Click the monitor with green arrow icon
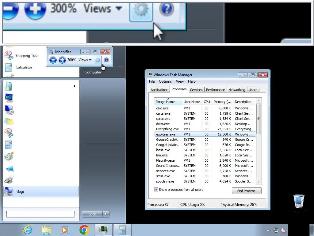Image resolution: width=314 pixels, height=236 pixels. pos(9,98)
